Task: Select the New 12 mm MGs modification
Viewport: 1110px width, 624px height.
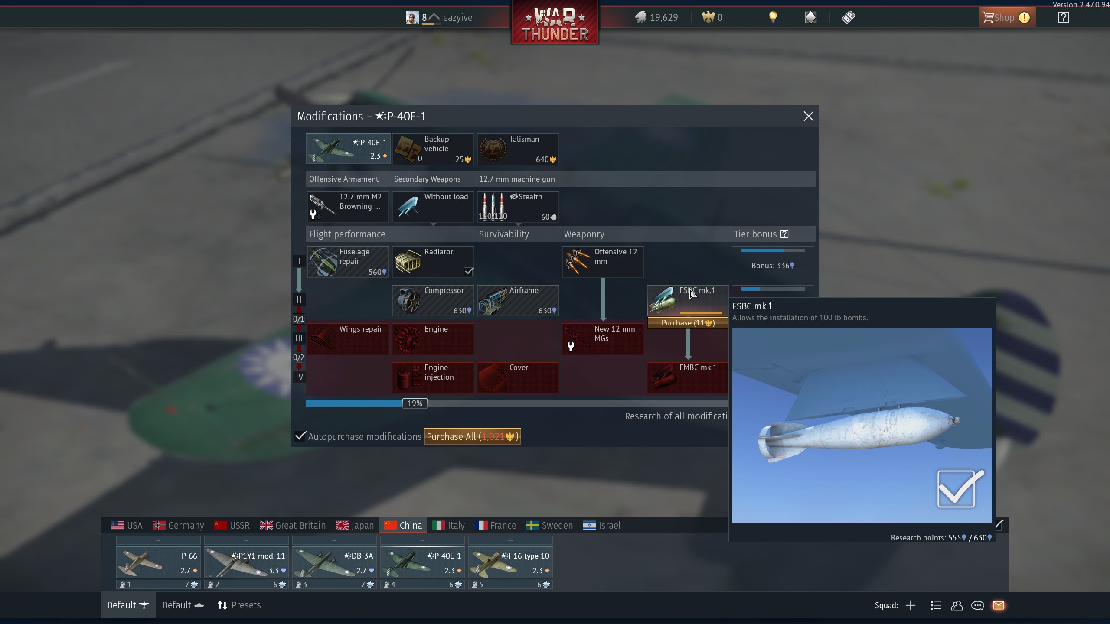Action: 603,339
